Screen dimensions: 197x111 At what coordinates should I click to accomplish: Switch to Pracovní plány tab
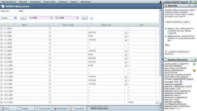click(x=43, y=109)
